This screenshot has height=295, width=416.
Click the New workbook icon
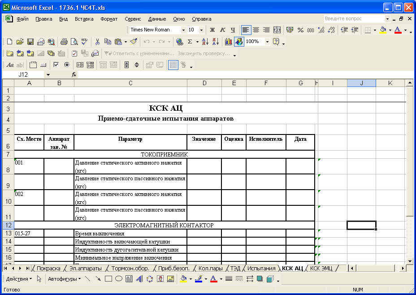9,42
